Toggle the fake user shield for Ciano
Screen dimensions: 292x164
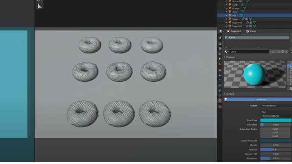coord(279,52)
